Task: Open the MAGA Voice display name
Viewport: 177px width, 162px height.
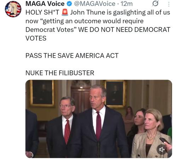Action: click(x=45, y=4)
